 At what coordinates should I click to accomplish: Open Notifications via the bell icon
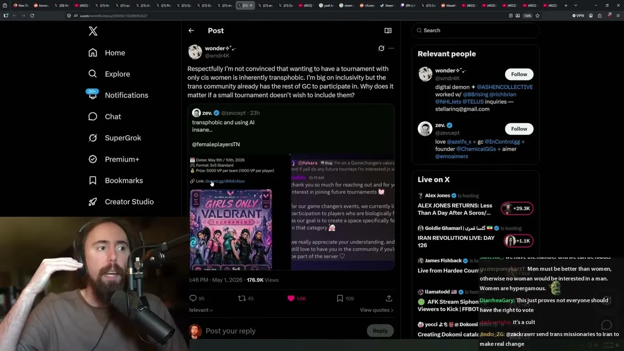93,95
